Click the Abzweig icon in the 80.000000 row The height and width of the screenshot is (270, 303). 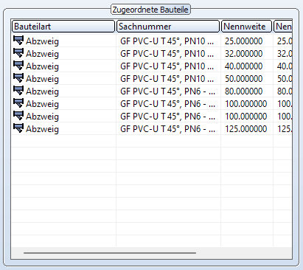pos(18,91)
